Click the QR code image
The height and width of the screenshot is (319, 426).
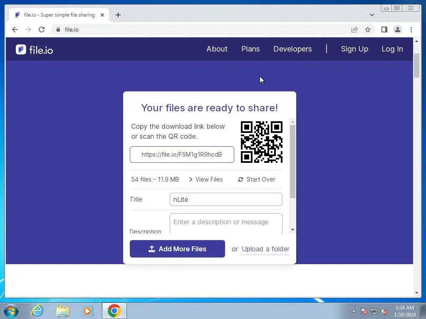tap(262, 142)
